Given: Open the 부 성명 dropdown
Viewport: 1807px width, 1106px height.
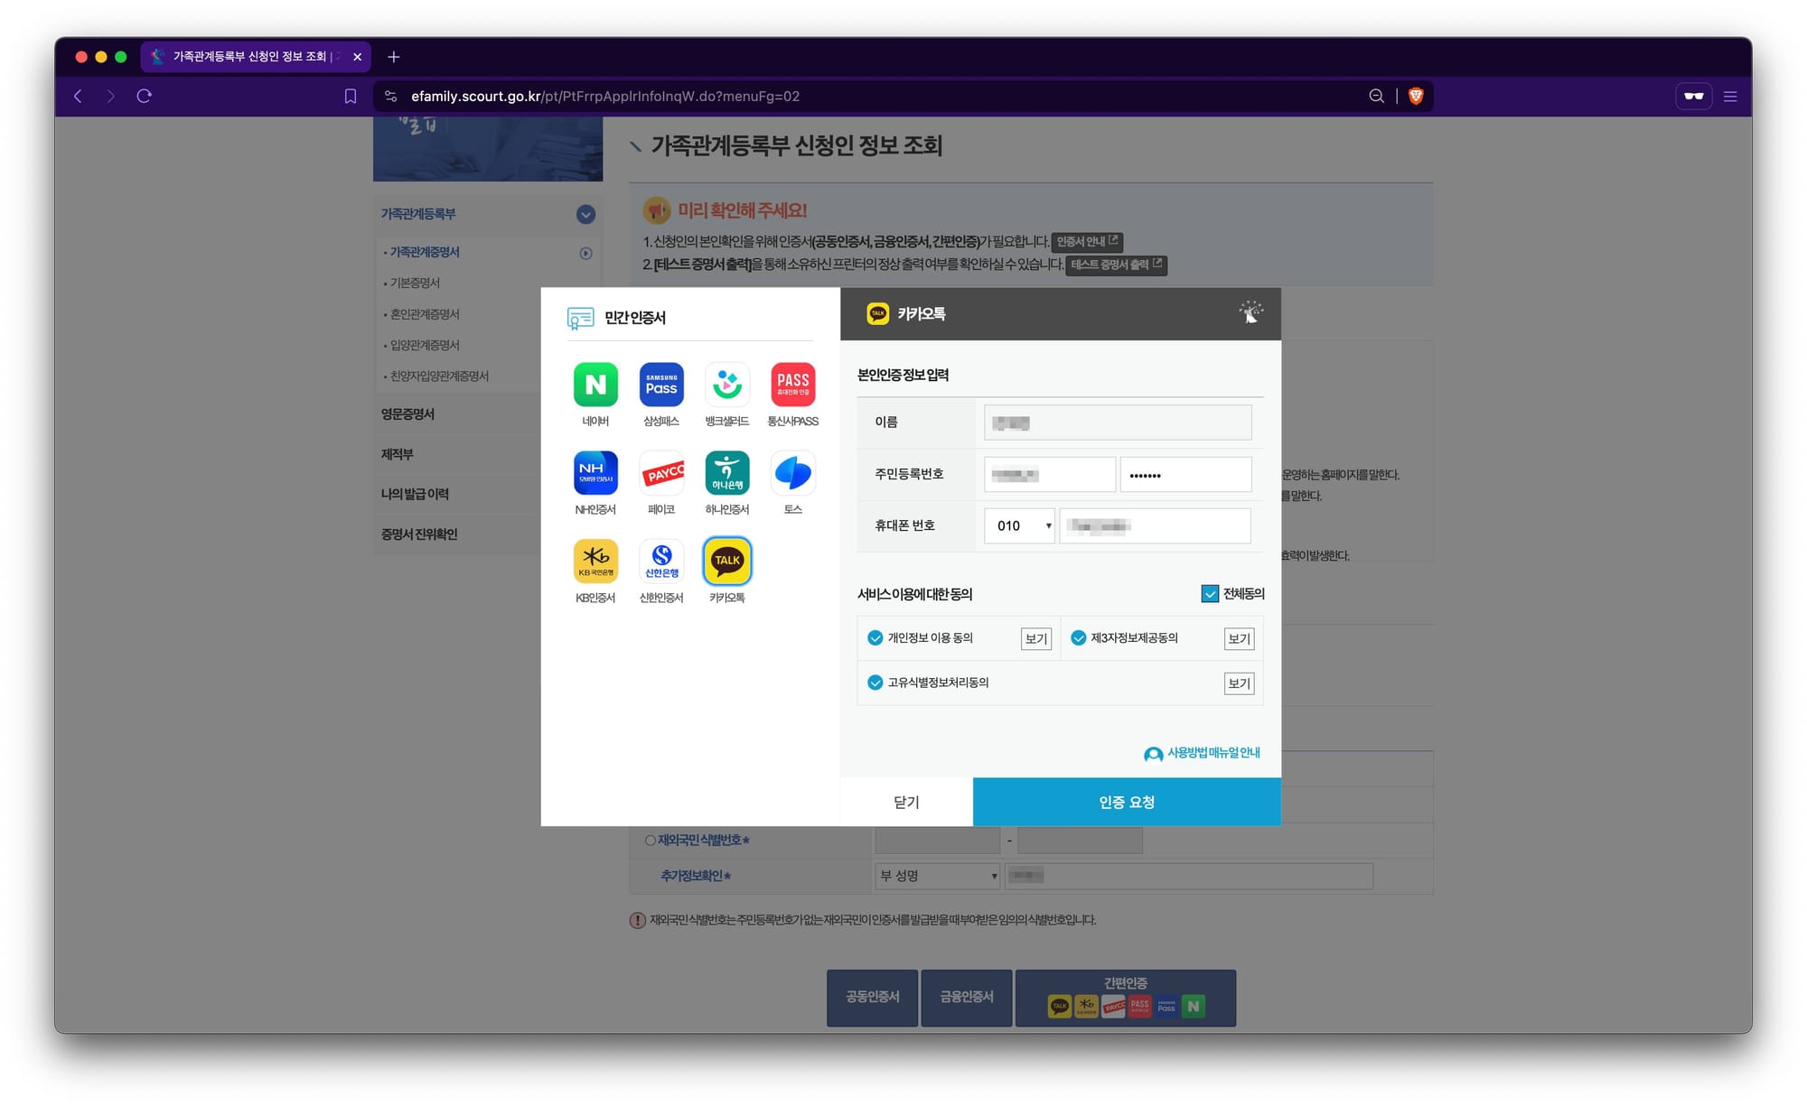Looking at the screenshot, I should pyautogui.click(x=937, y=876).
